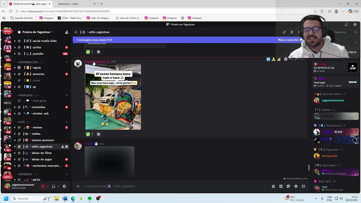The image size is (361, 203).
Task: Forward hovered message arrow
Action: [296, 59]
